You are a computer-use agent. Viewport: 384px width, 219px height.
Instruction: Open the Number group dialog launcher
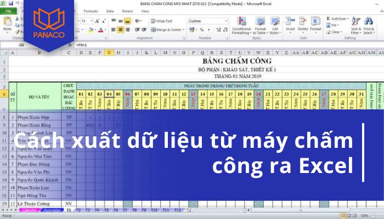227,38
